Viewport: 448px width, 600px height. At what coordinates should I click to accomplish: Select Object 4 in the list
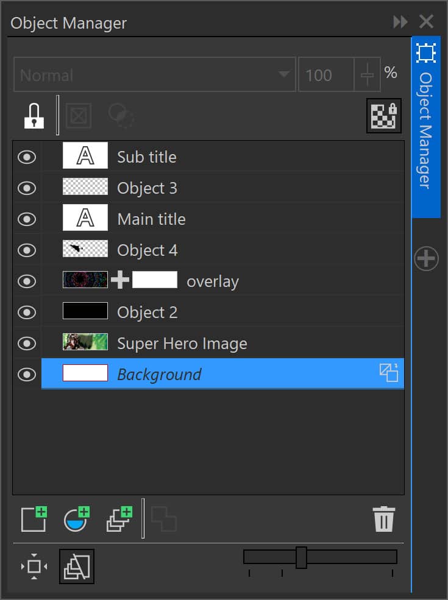tap(222, 250)
